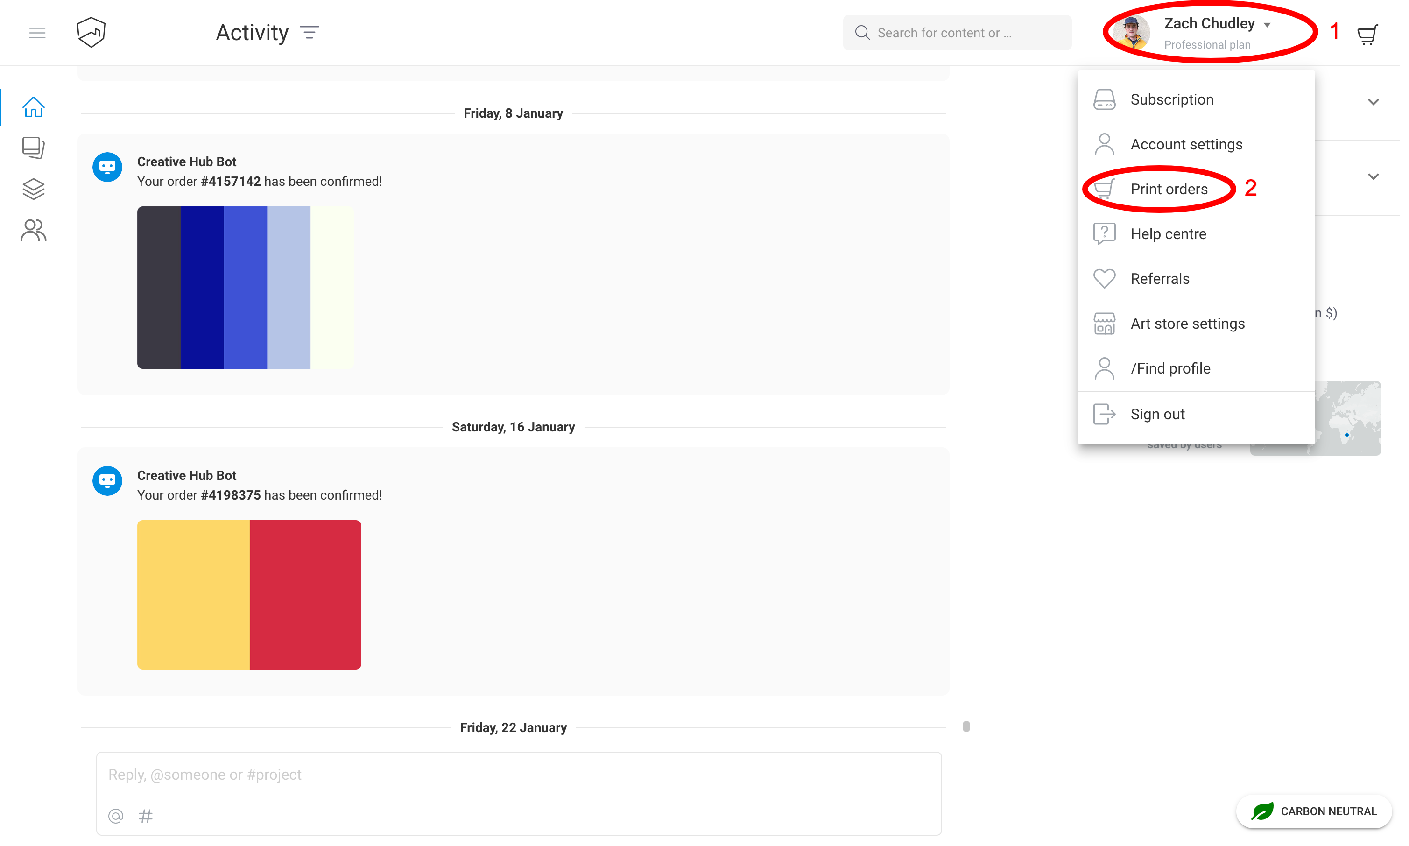Viewport: 1409px width, 846px height.
Task: Expand the first right panel chevron
Action: pyautogui.click(x=1373, y=102)
